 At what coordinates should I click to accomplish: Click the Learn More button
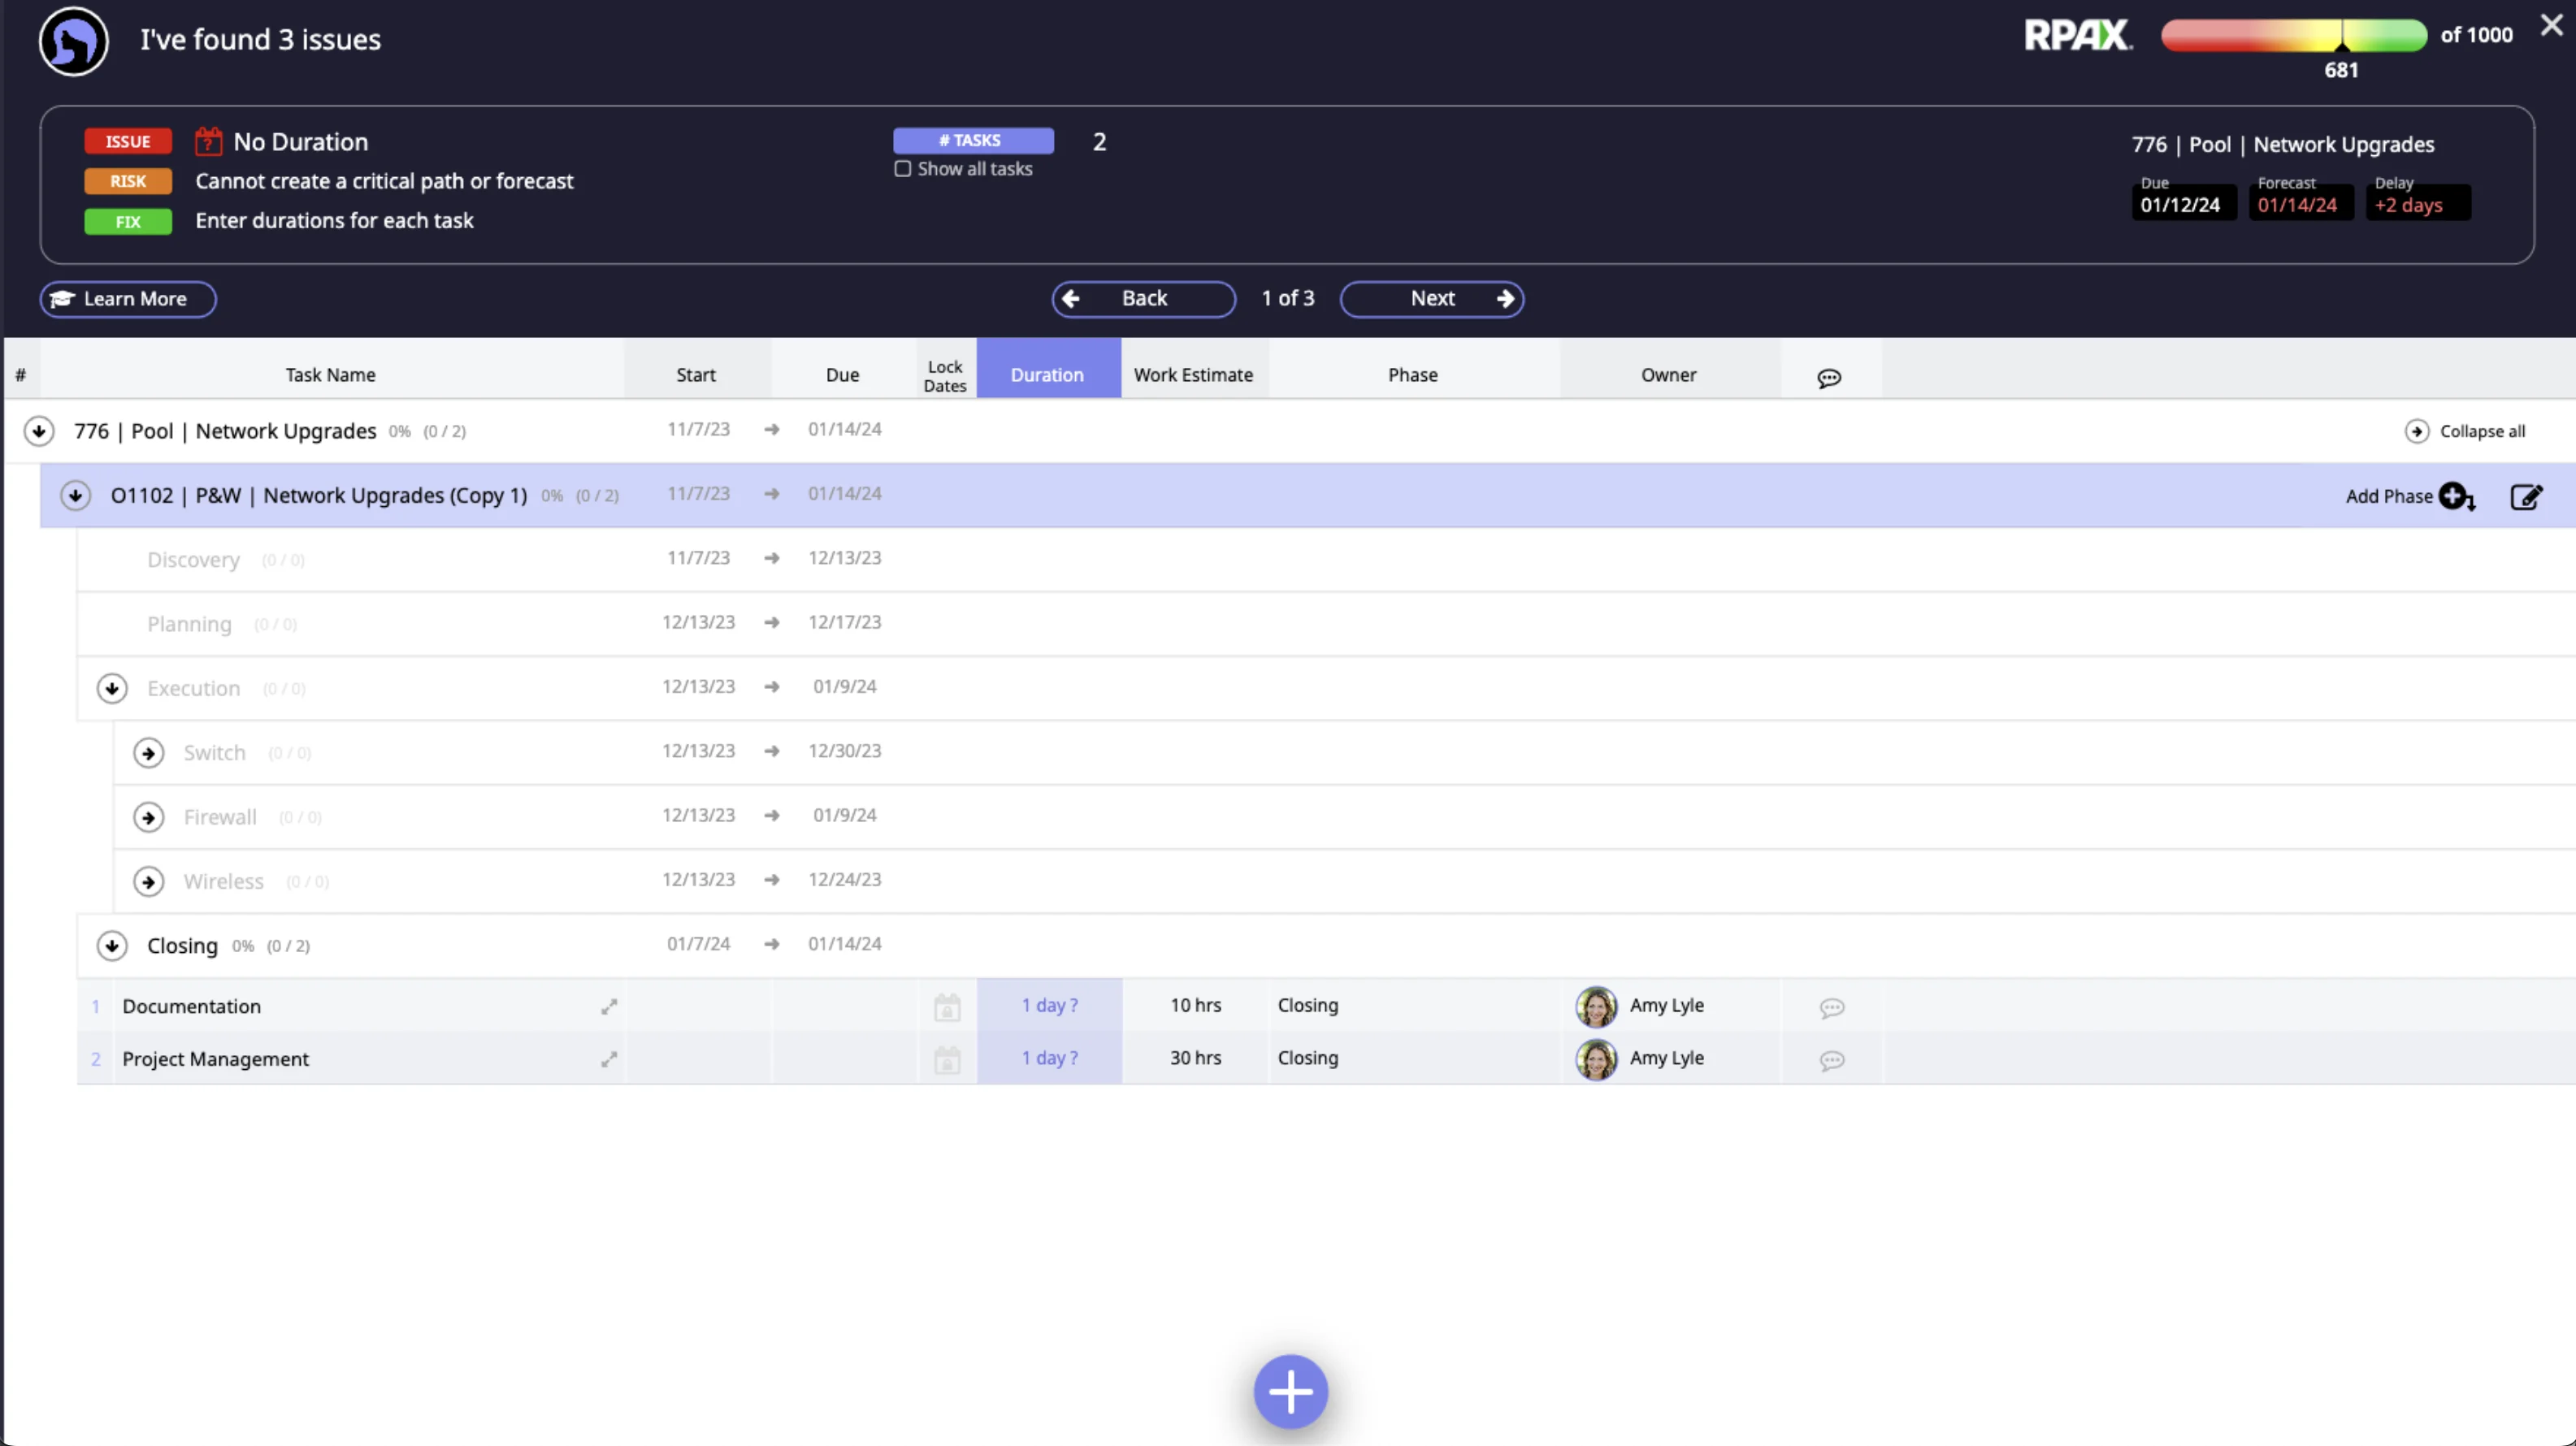point(128,299)
